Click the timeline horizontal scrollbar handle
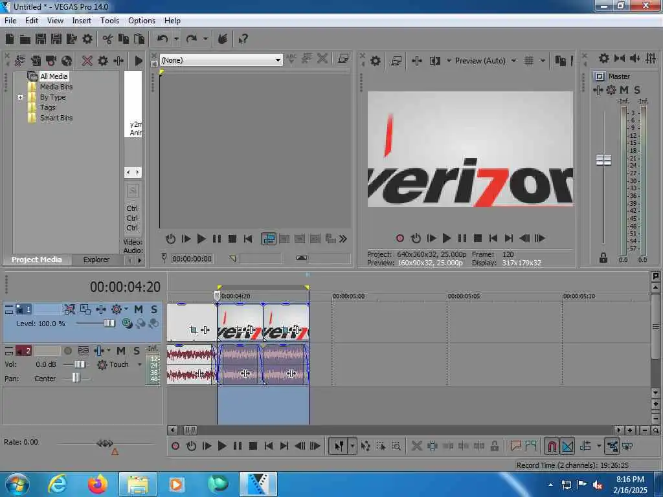This screenshot has height=497, width=663. 190,430
